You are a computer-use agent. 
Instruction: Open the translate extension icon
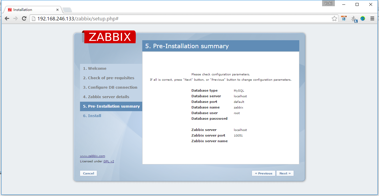pyautogui.click(x=344, y=19)
